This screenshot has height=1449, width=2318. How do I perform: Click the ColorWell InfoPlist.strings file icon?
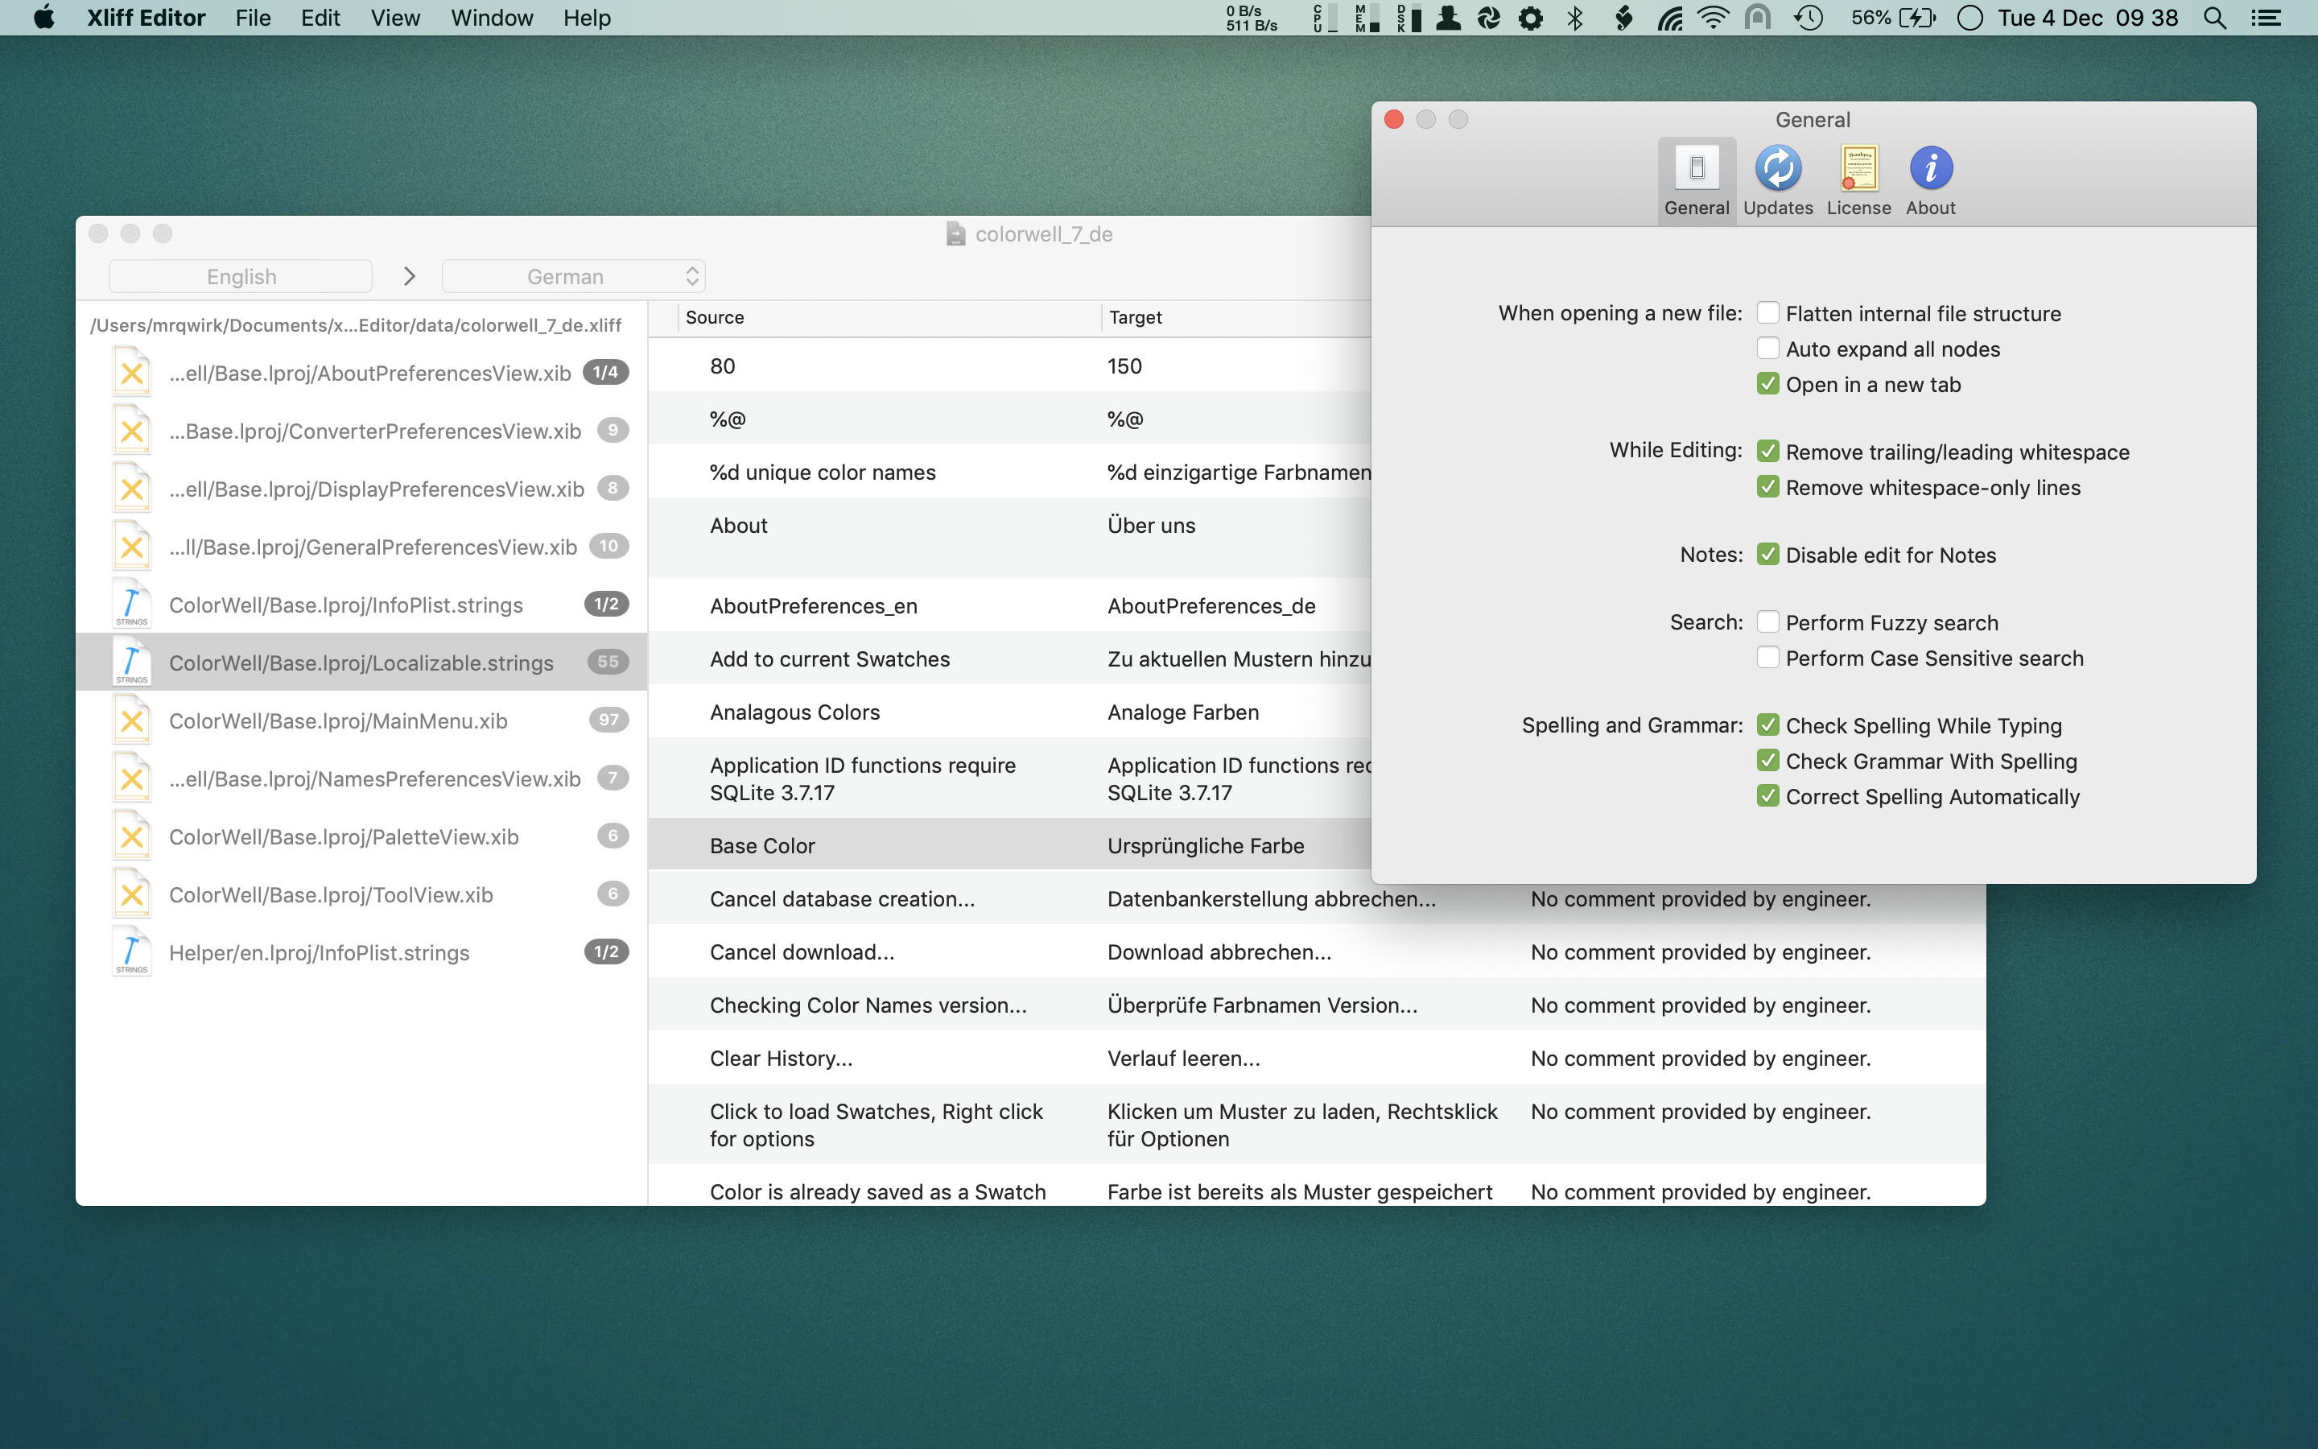[132, 604]
